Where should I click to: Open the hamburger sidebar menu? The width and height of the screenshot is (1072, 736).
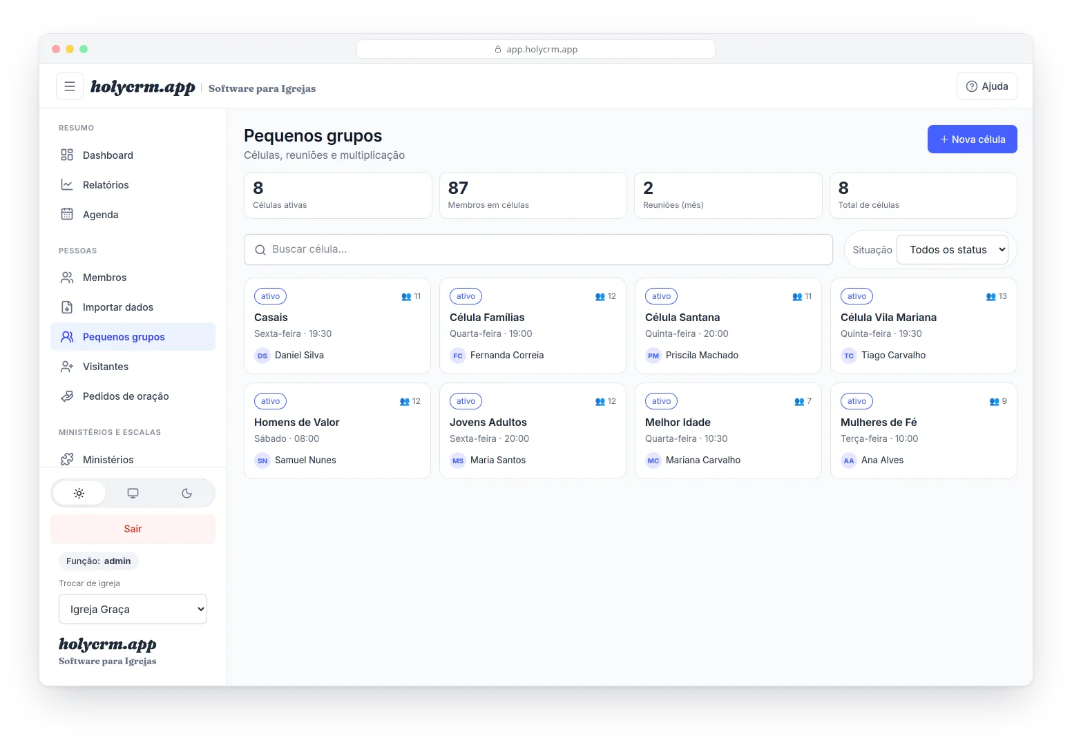click(70, 86)
